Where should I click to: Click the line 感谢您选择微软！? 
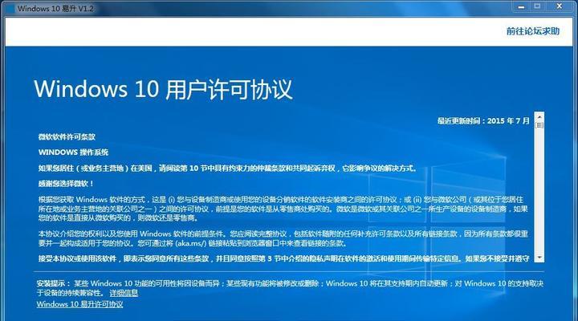[66, 183]
